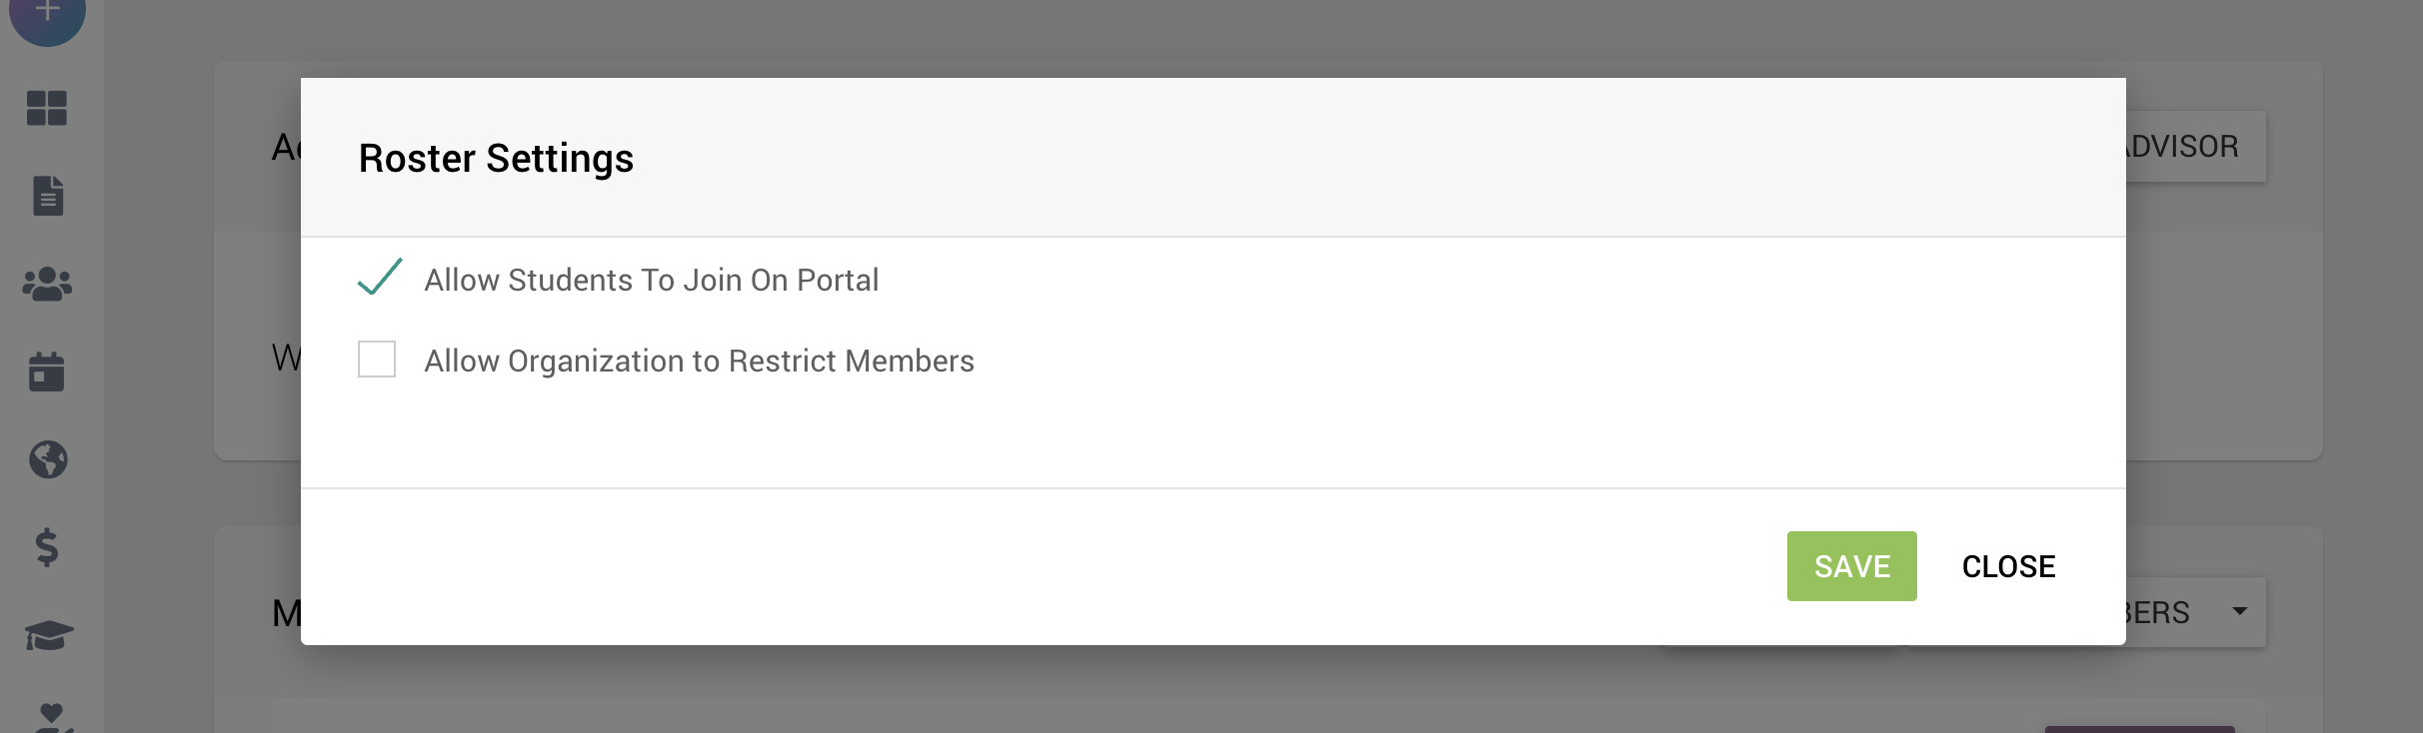Viewport: 2423px width, 733px height.
Task: Open the calendar icon in sidebar
Action: tap(47, 371)
